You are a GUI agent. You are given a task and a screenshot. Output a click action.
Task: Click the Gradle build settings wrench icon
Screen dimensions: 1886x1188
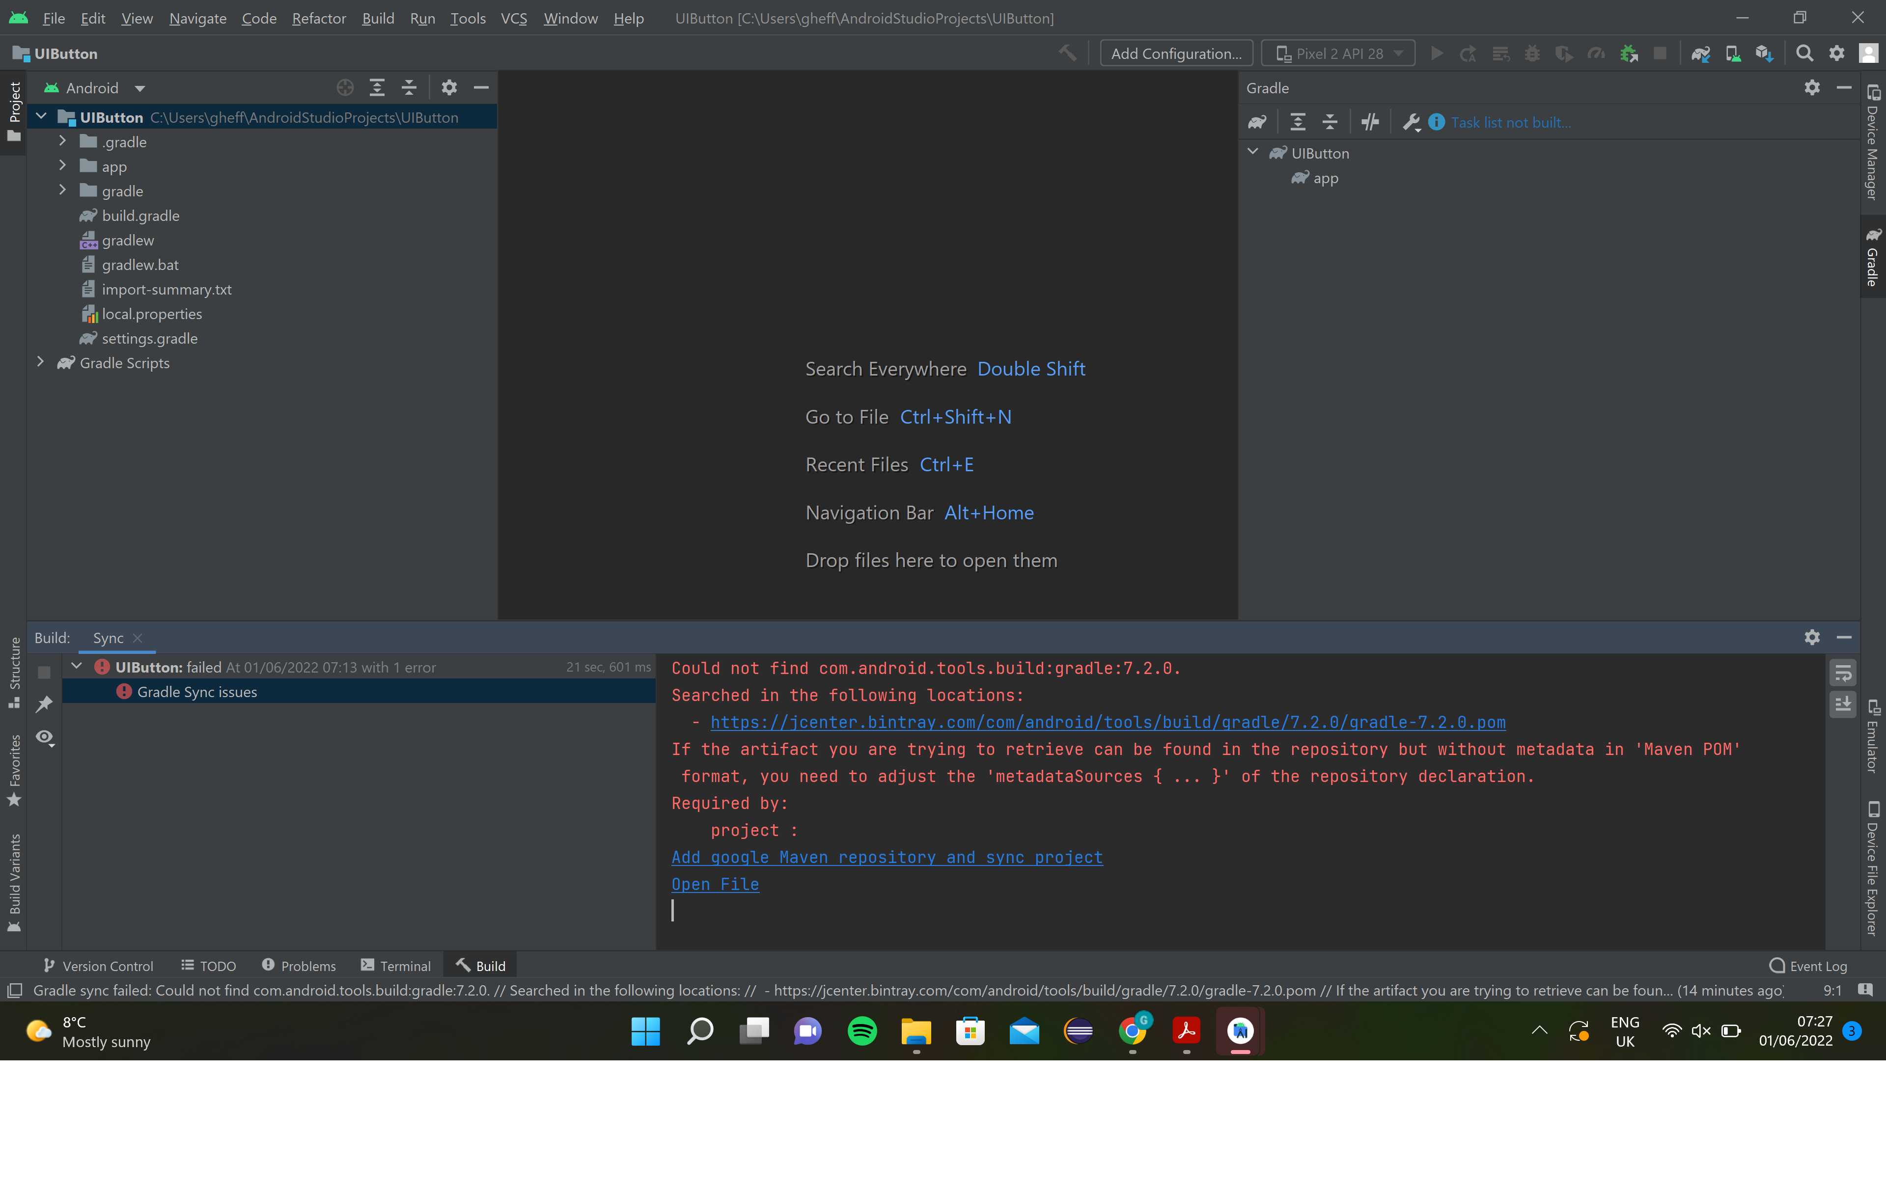[x=1412, y=122]
